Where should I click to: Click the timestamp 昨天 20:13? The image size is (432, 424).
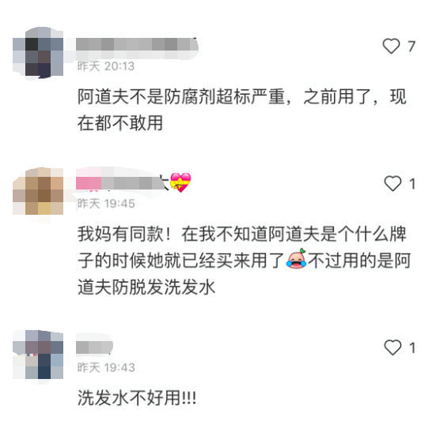106,66
